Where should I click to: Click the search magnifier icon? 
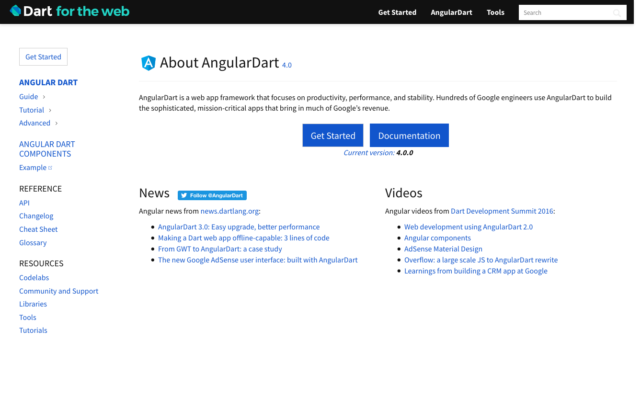coord(617,13)
